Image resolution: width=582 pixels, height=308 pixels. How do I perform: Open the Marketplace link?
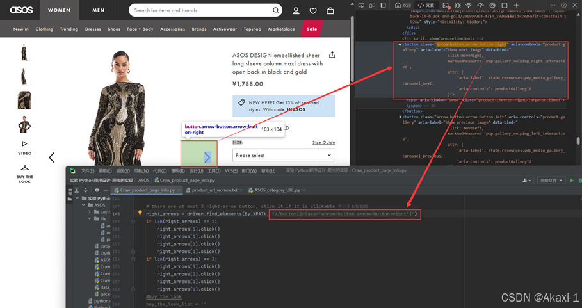(x=281, y=29)
